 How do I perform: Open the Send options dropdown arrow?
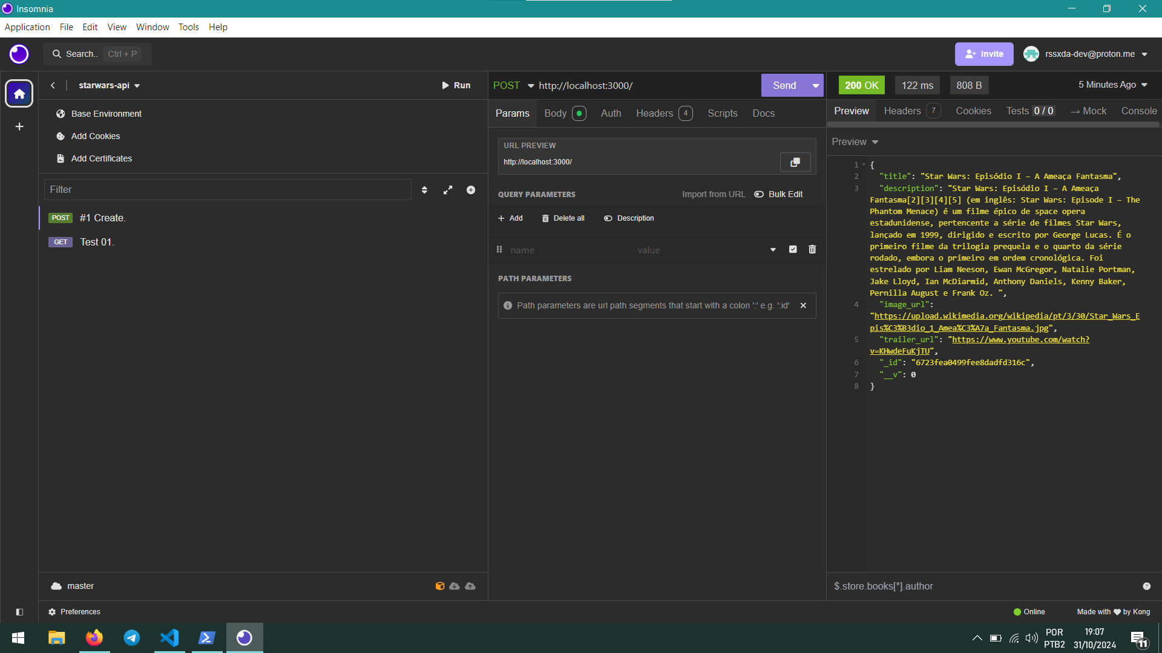click(x=816, y=85)
